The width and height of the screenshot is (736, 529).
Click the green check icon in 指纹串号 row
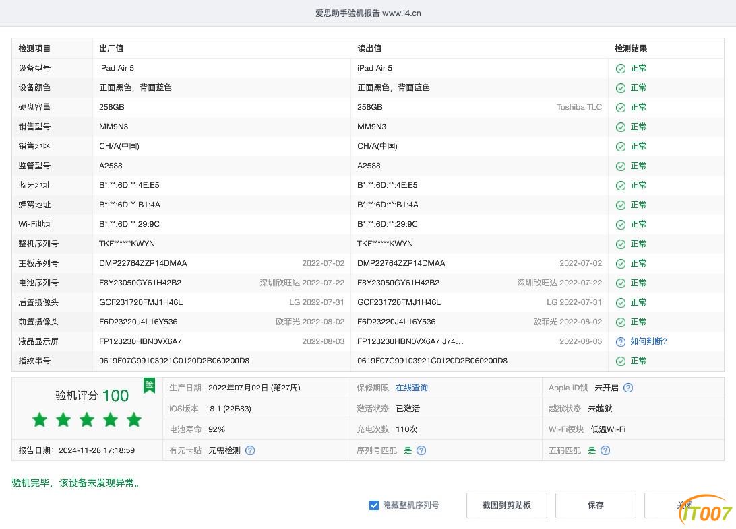tap(621, 361)
